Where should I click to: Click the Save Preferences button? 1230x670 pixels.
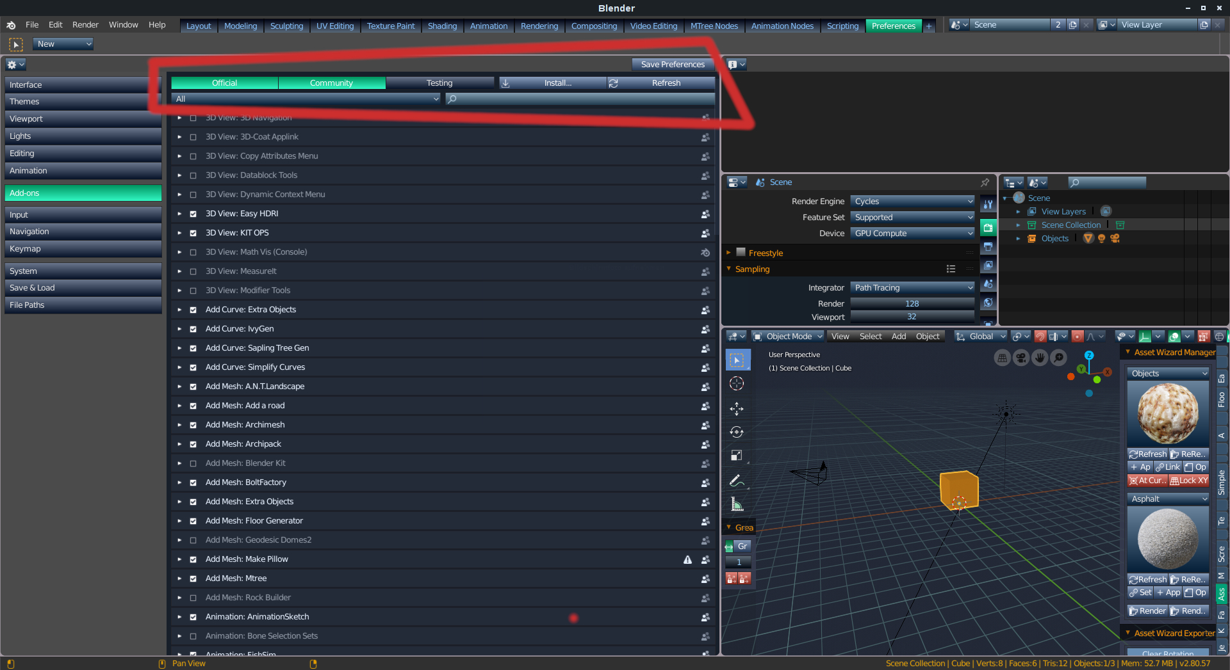673,65
